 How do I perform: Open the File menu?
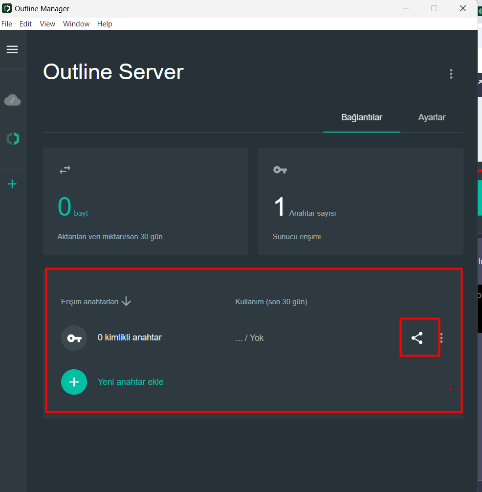point(7,24)
